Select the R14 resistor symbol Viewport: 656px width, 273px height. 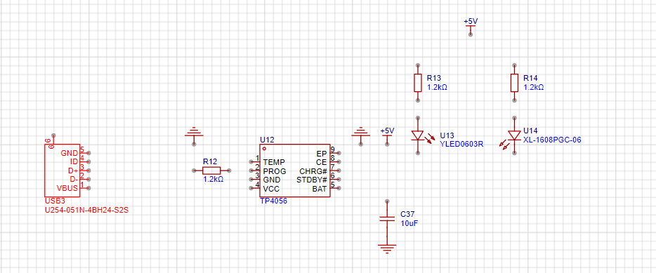coord(514,83)
